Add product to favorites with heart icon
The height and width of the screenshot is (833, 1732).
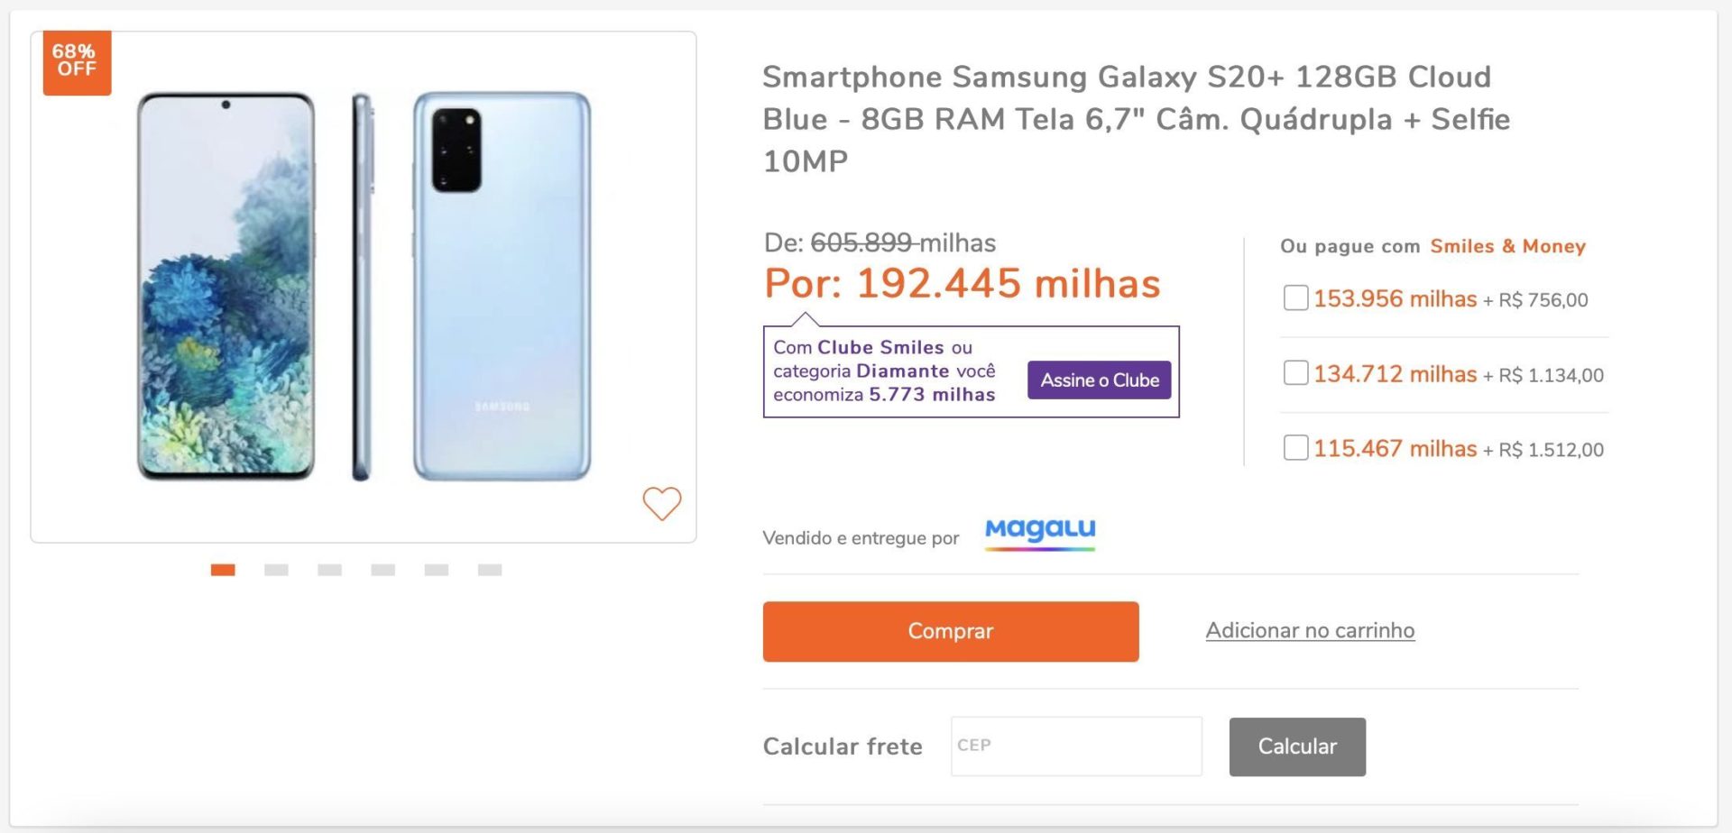coord(661,503)
